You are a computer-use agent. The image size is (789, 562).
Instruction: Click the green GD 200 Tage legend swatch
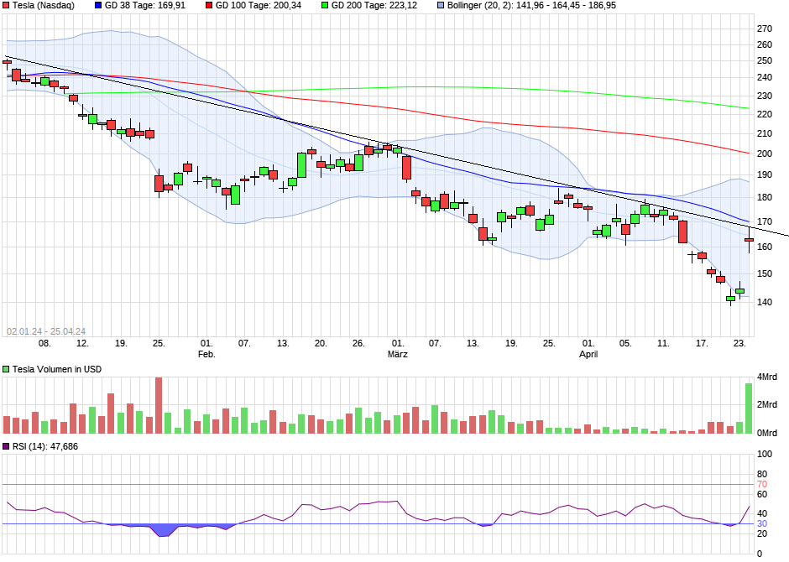pyautogui.click(x=325, y=6)
